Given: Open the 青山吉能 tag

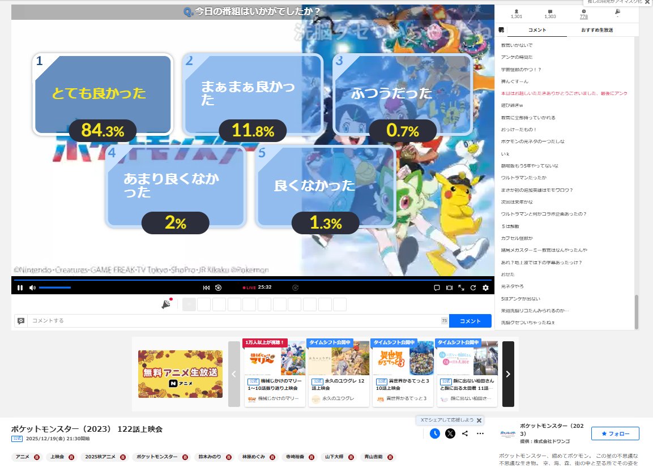Looking at the screenshot, I should tap(374, 457).
